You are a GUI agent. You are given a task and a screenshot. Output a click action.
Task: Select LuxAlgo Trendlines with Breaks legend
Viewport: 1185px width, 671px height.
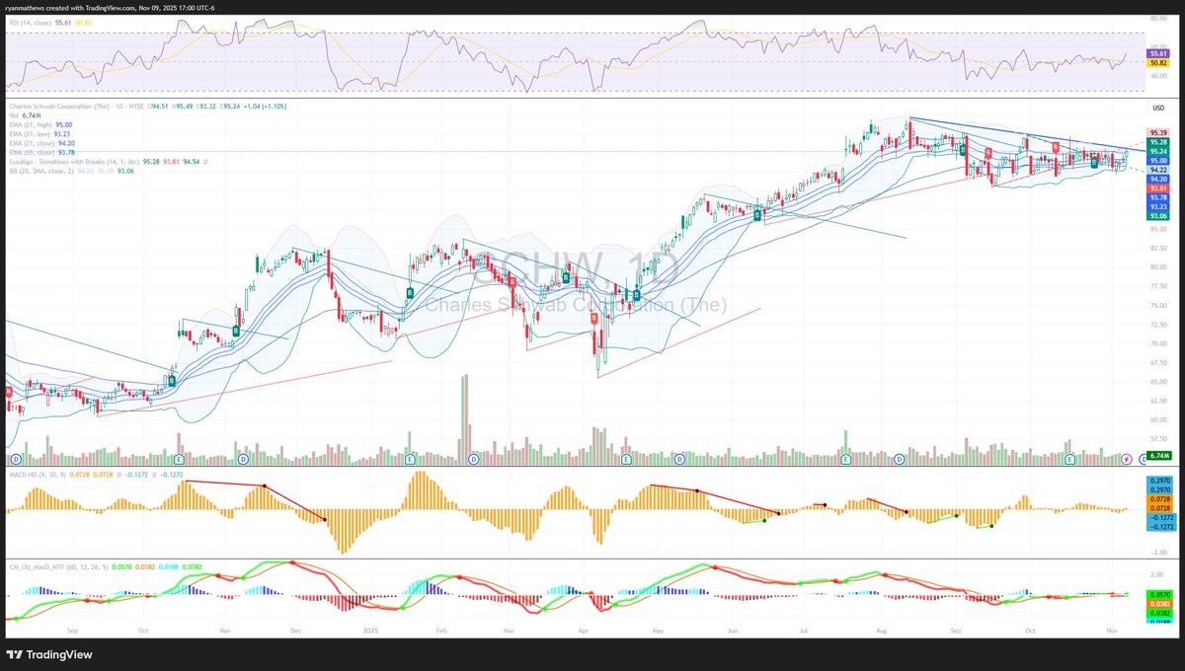pos(74,161)
